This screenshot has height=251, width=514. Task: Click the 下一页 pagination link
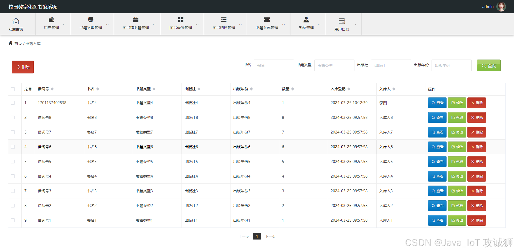coord(270,237)
